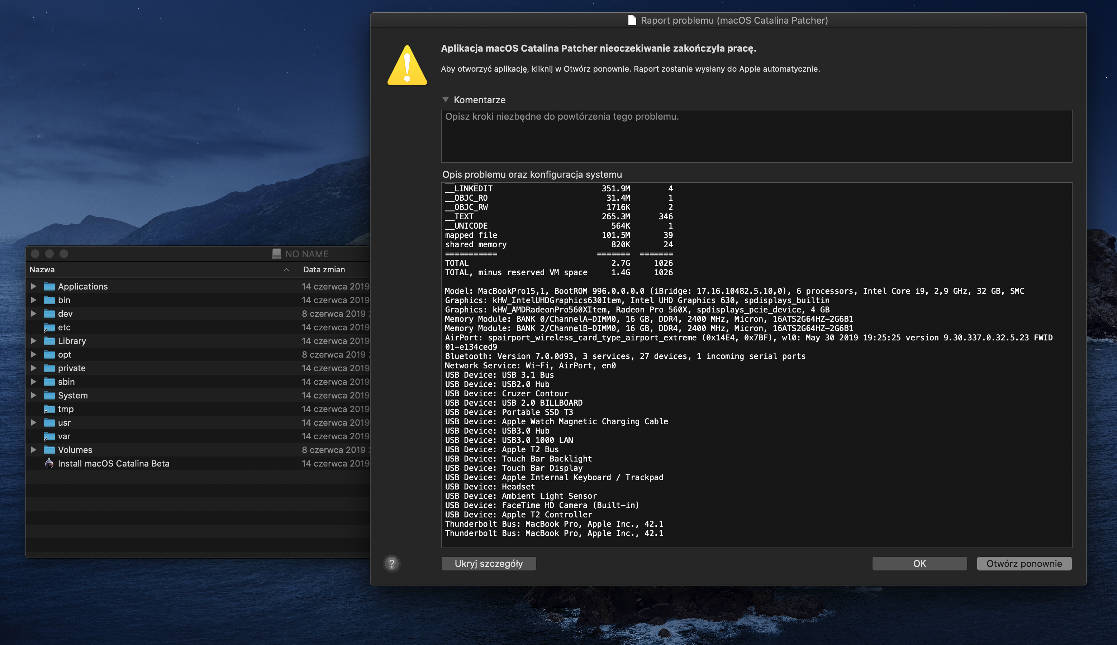Expand the usr folder
Screen dimensions: 1117x645
coord(34,422)
